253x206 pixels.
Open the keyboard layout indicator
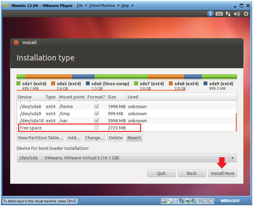coord(219,14)
